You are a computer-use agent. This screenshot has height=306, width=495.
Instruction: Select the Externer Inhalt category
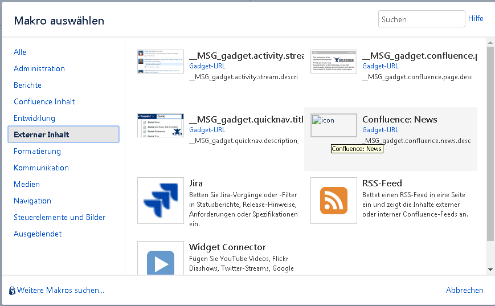click(63, 134)
